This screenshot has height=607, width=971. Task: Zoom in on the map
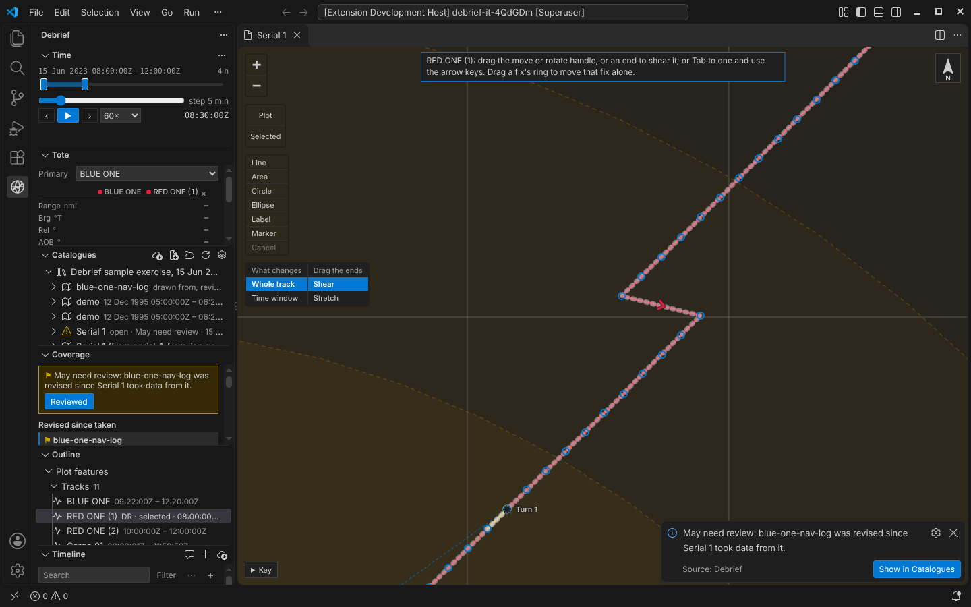click(x=256, y=65)
